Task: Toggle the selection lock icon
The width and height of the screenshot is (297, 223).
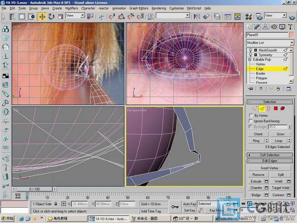Action: click(x=56, y=204)
